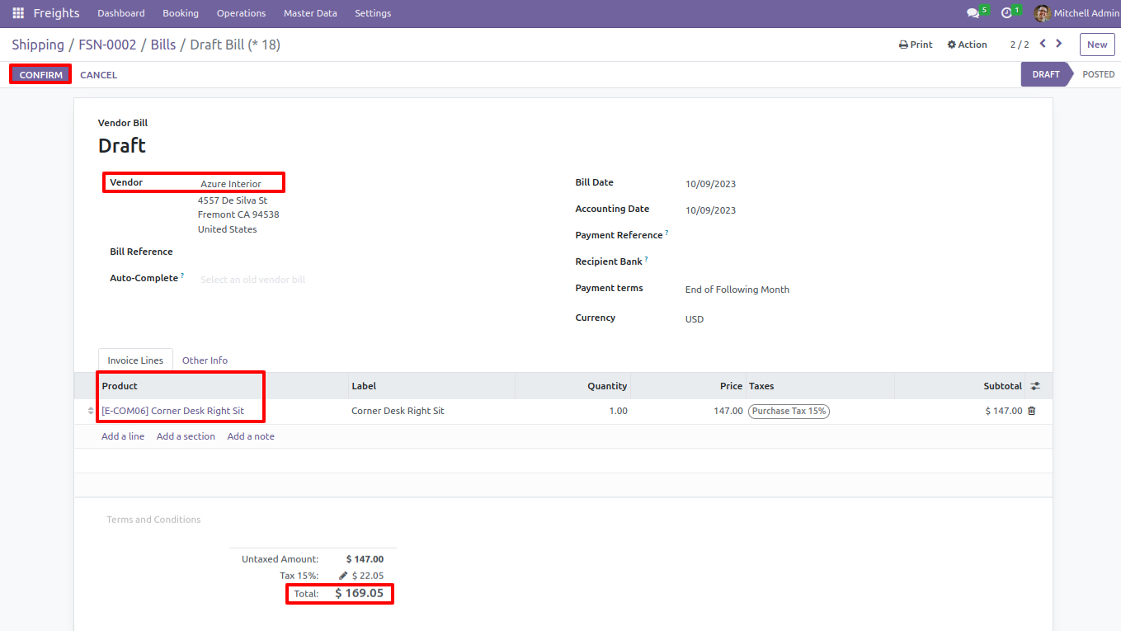Delete the invoice line with the trash icon
Image resolution: width=1121 pixels, height=631 pixels.
pyautogui.click(x=1031, y=411)
